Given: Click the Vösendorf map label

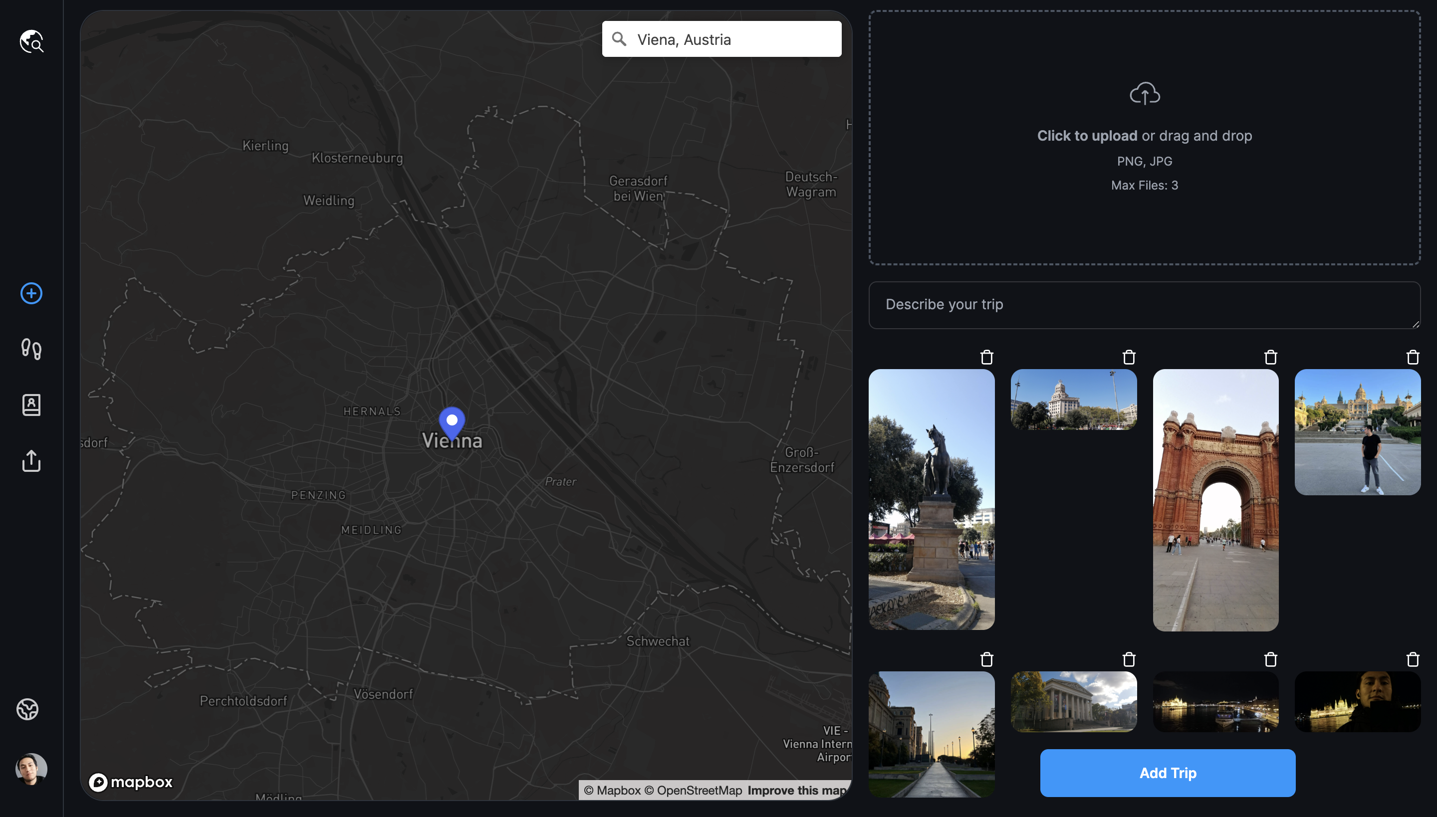Looking at the screenshot, I should pos(383,694).
